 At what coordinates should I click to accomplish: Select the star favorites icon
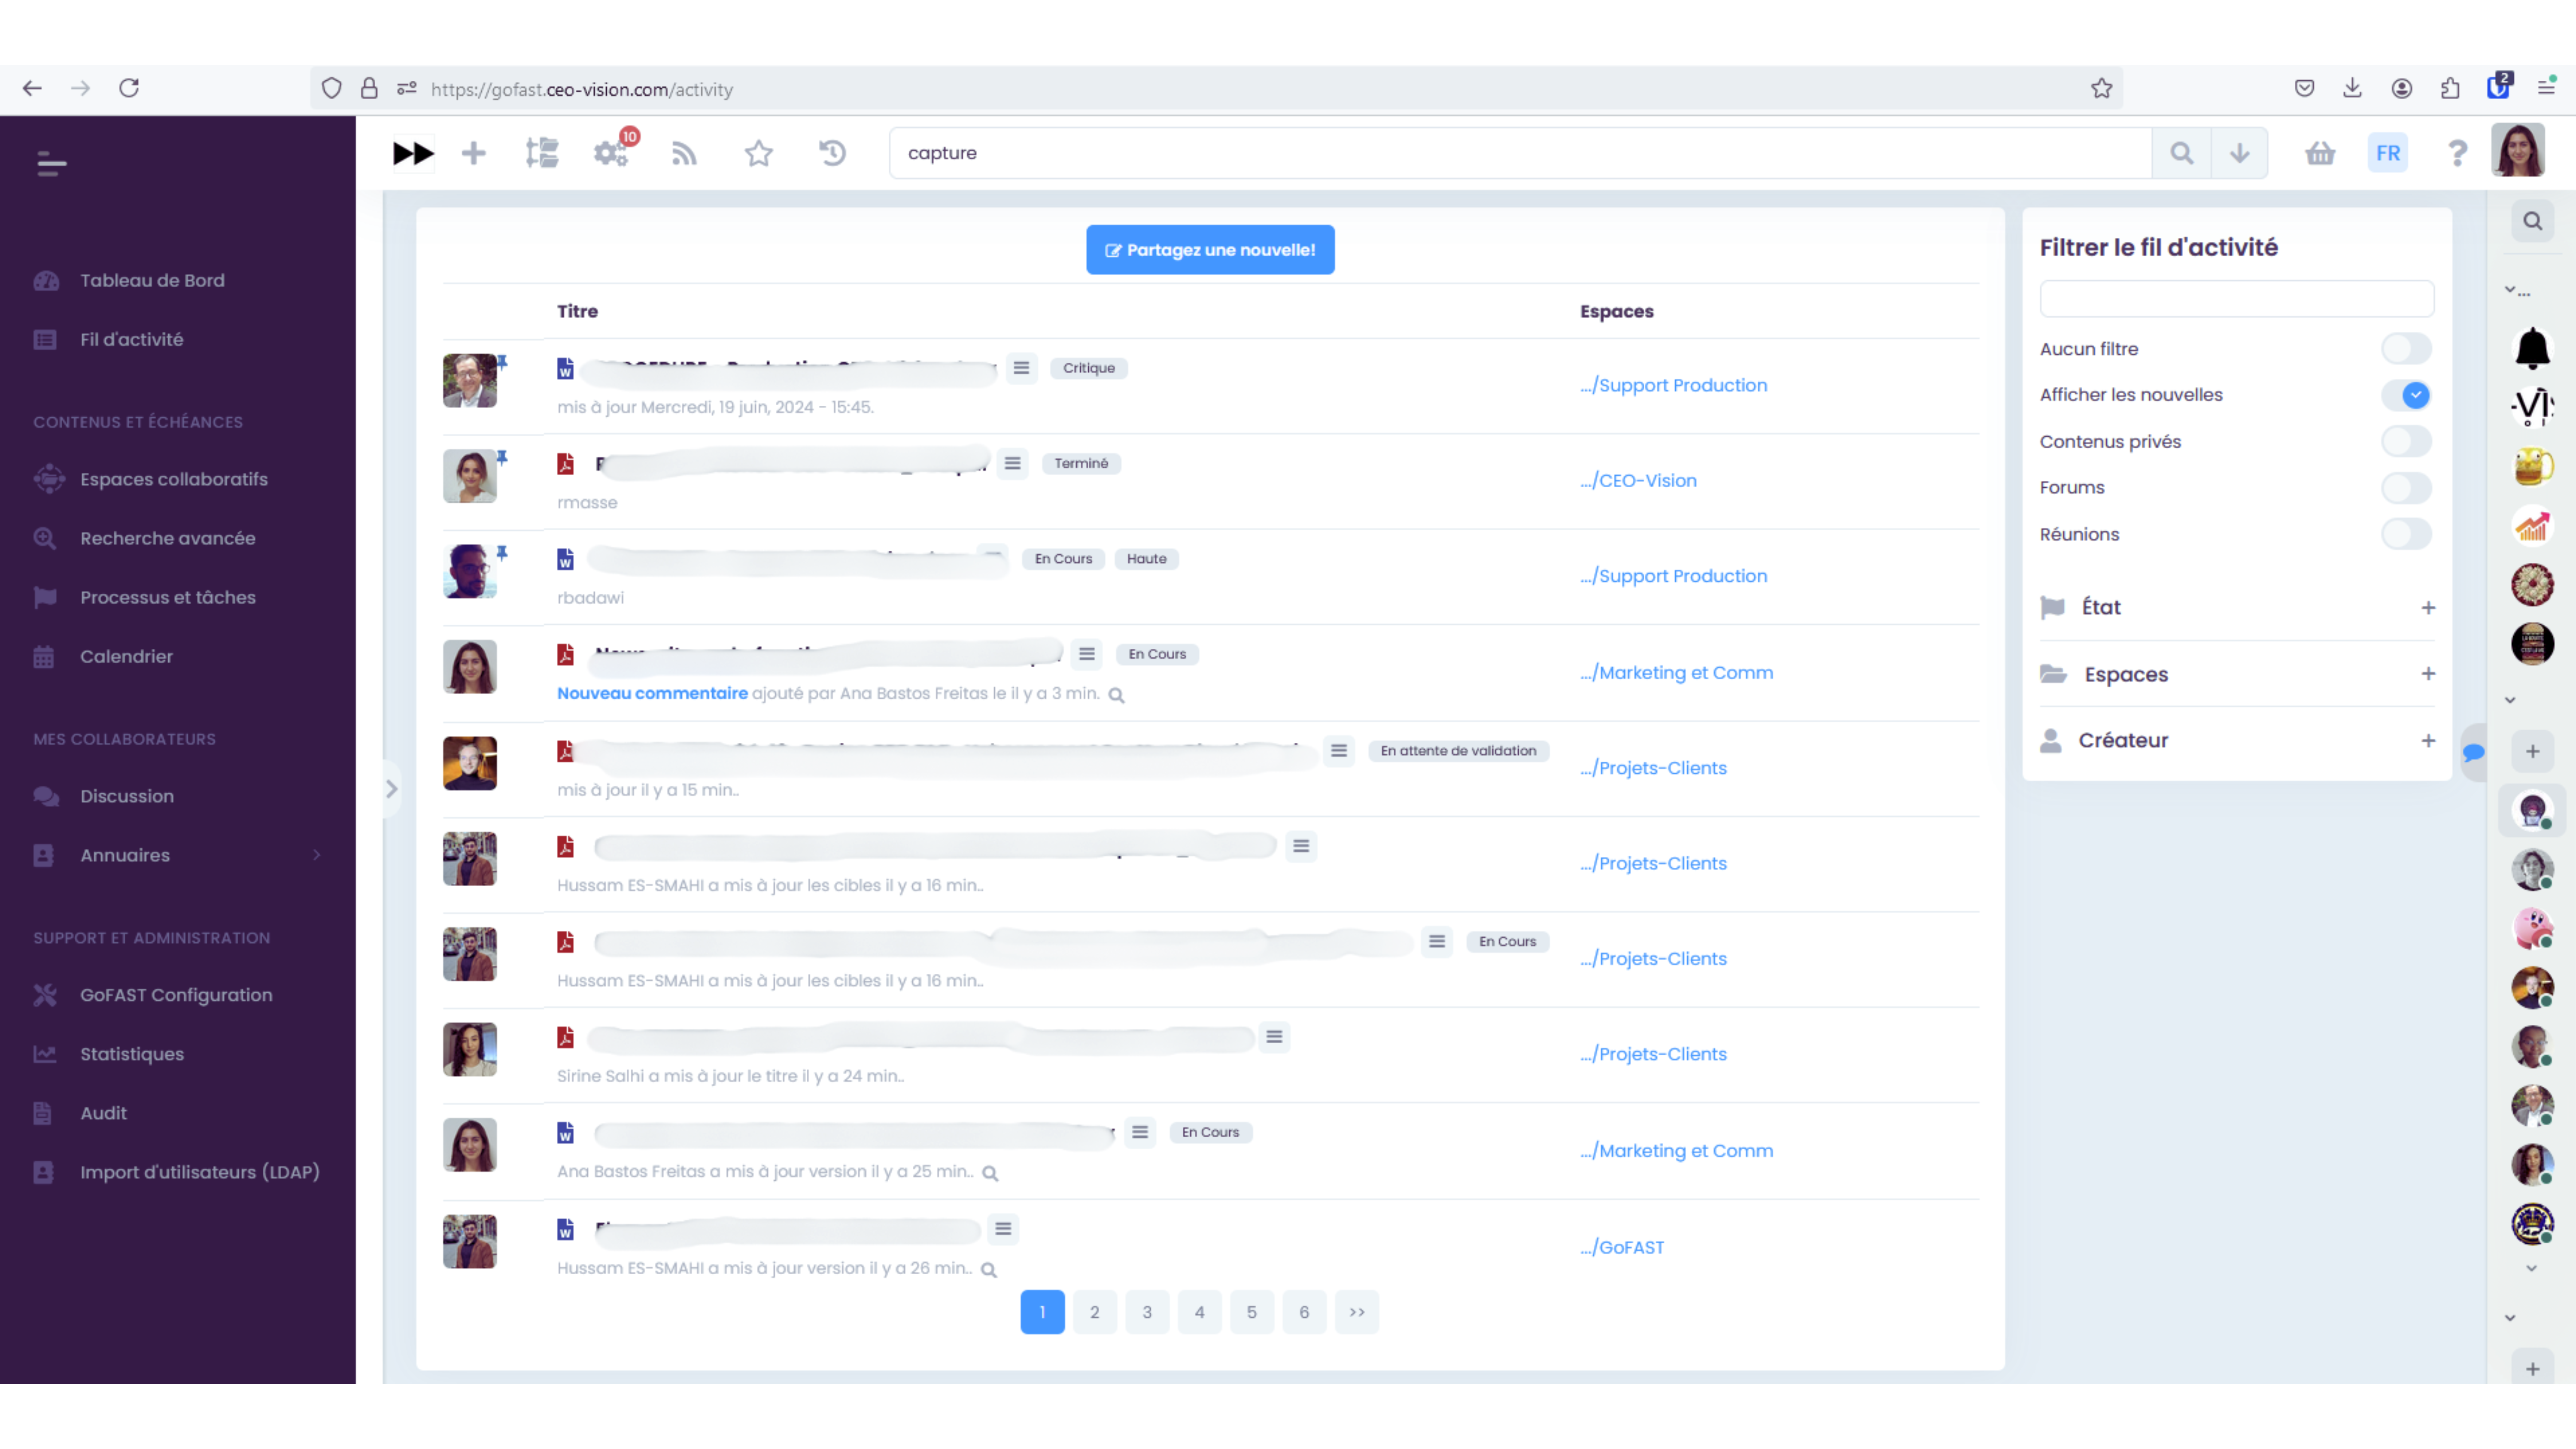coord(758,153)
